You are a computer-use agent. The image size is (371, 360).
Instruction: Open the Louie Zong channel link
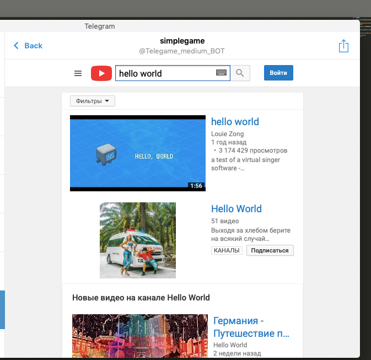pos(227,134)
